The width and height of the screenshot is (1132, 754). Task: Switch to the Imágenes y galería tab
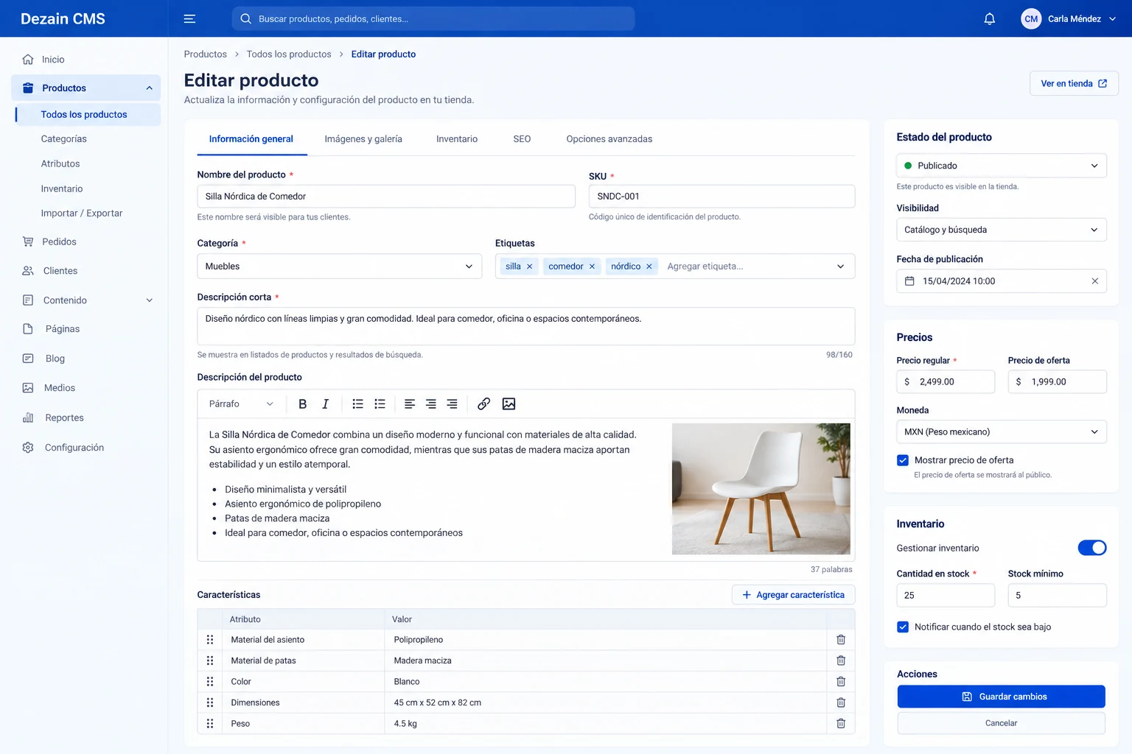point(363,139)
